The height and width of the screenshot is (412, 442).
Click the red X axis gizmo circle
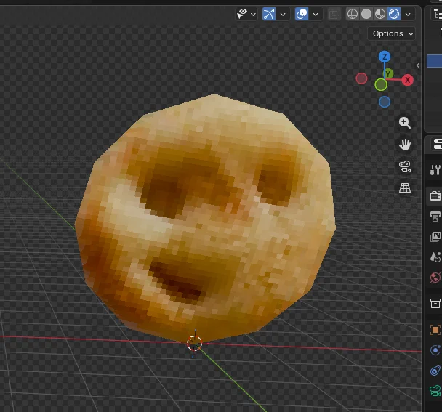pyautogui.click(x=407, y=80)
